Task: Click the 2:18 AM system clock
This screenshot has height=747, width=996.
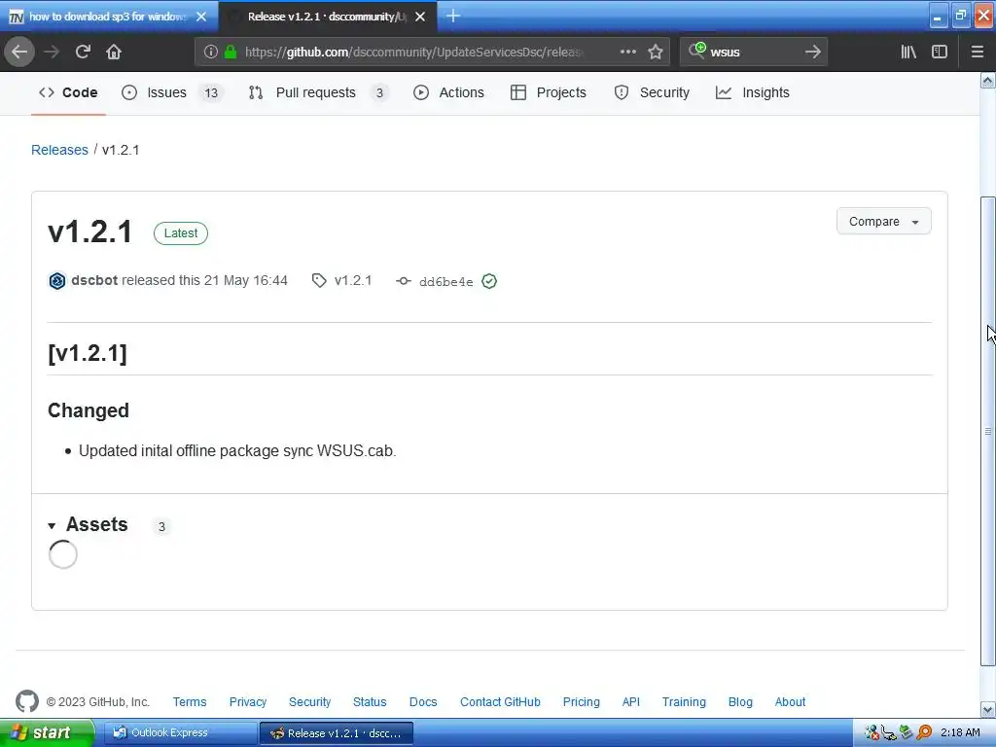Action: pos(960,732)
